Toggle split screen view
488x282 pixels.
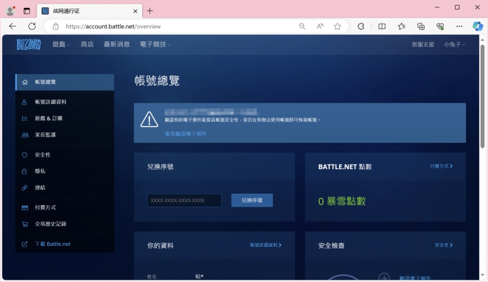[382, 26]
